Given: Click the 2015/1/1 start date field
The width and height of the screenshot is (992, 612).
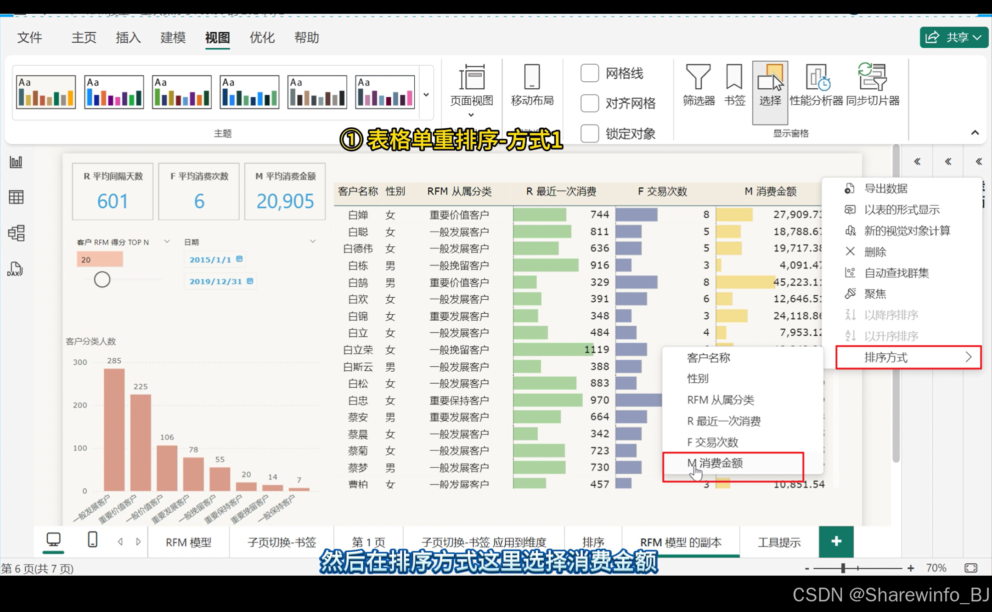Looking at the screenshot, I should (x=210, y=260).
